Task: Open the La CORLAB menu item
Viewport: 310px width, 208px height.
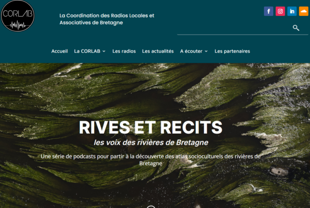Action: (x=87, y=51)
